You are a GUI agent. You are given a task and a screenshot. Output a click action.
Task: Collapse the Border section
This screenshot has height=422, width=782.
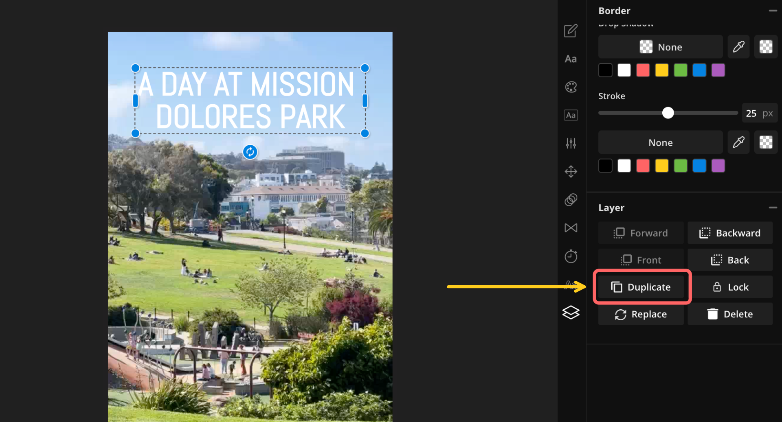(x=773, y=11)
